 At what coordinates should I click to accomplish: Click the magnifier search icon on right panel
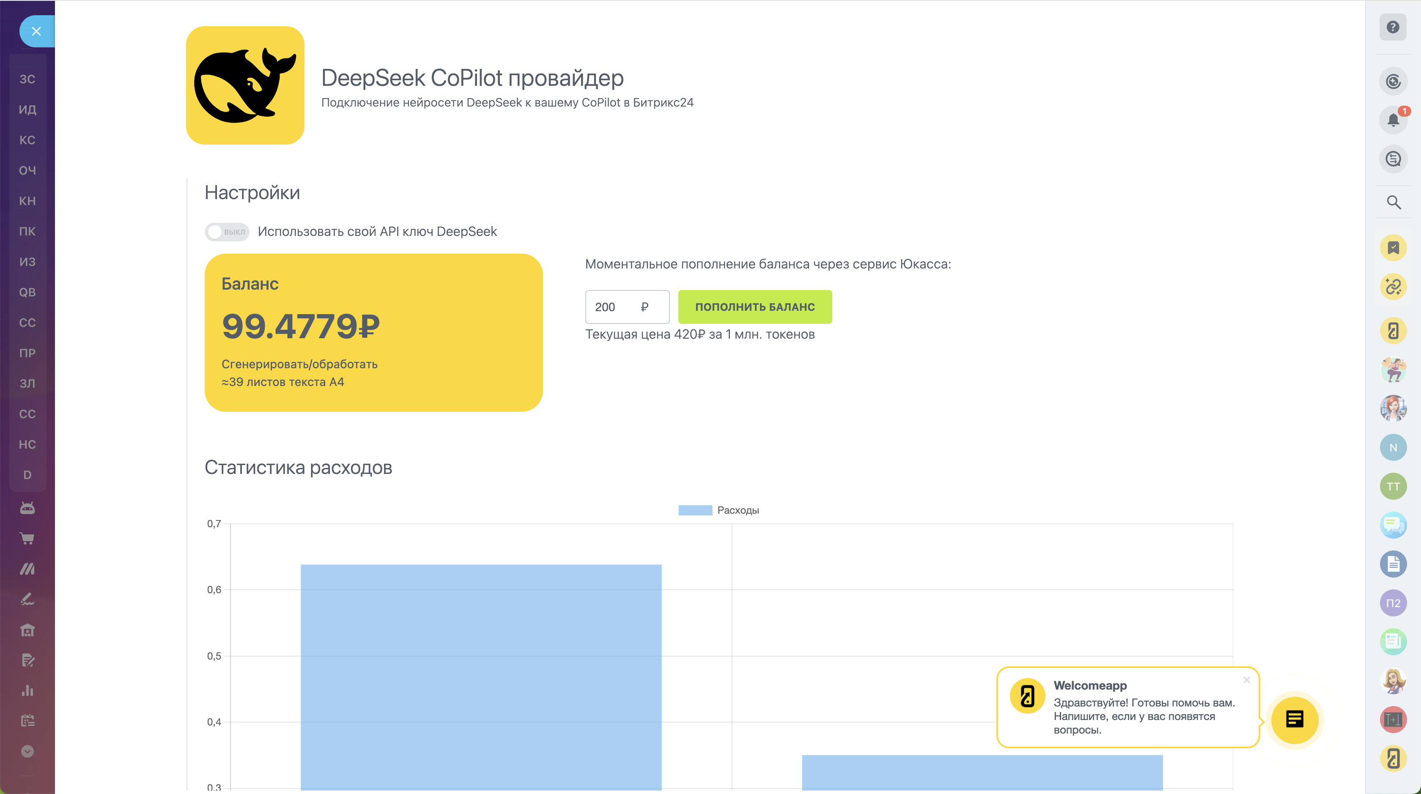pyautogui.click(x=1394, y=203)
